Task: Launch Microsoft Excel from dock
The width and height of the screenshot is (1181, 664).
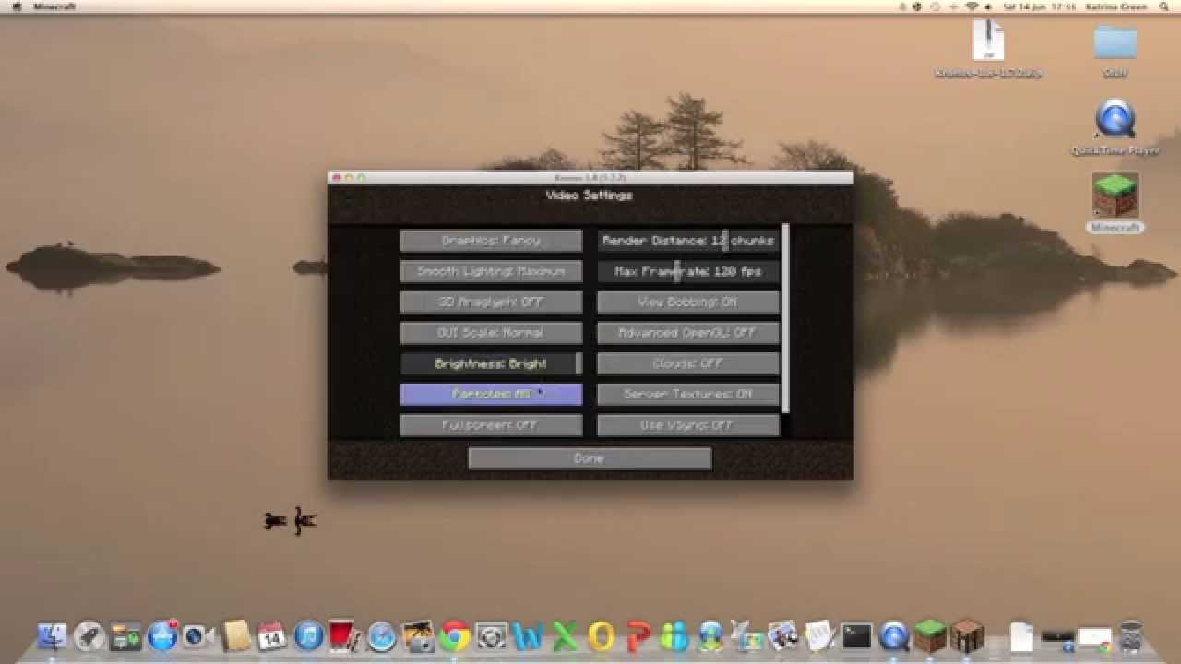Action: [x=565, y=636]
